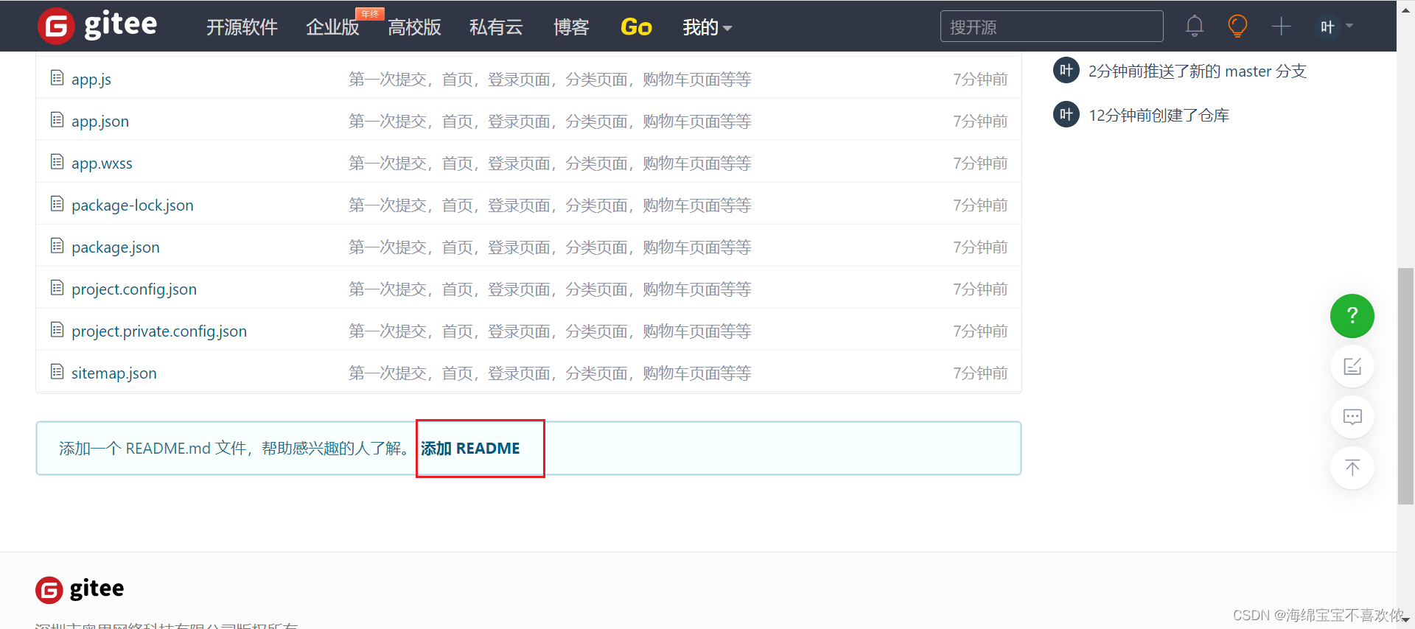The image size is (1415, 629).
Task: Open the floating chat message icon
Action: (1352, 417)
